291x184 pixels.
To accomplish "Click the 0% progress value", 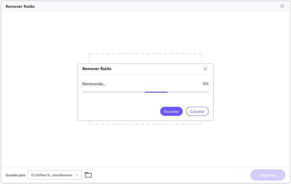I will point(206,84).
